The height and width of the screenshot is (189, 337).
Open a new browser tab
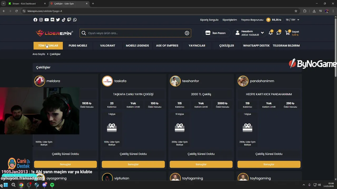point(93,4)
